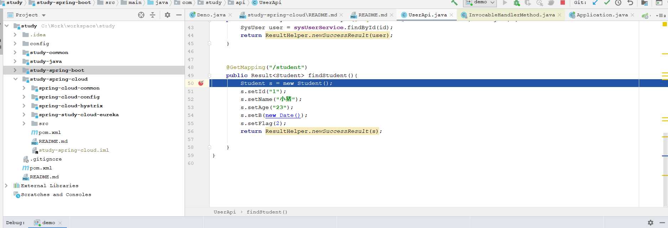The height and width of the screenshot is (228, 668).
Task: Switch to Deno.java editor tab
Action: pos(211,15)
